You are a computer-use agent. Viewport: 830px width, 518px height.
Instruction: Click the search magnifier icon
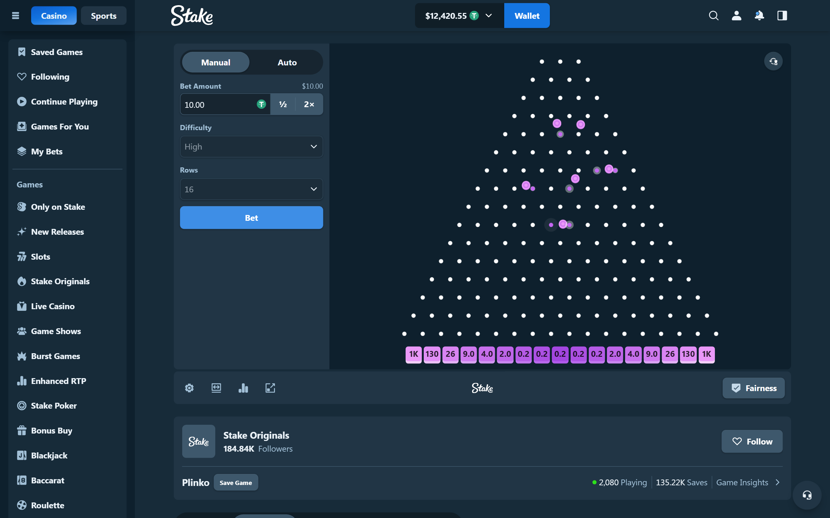click(x=713, y=16)
